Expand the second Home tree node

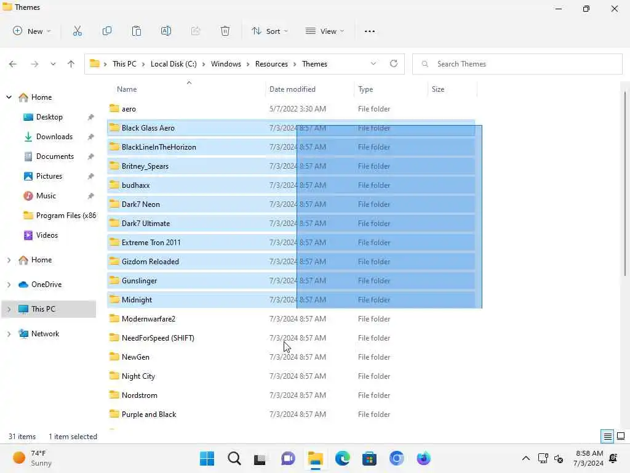pyautogui.click(x=9, y=260)
